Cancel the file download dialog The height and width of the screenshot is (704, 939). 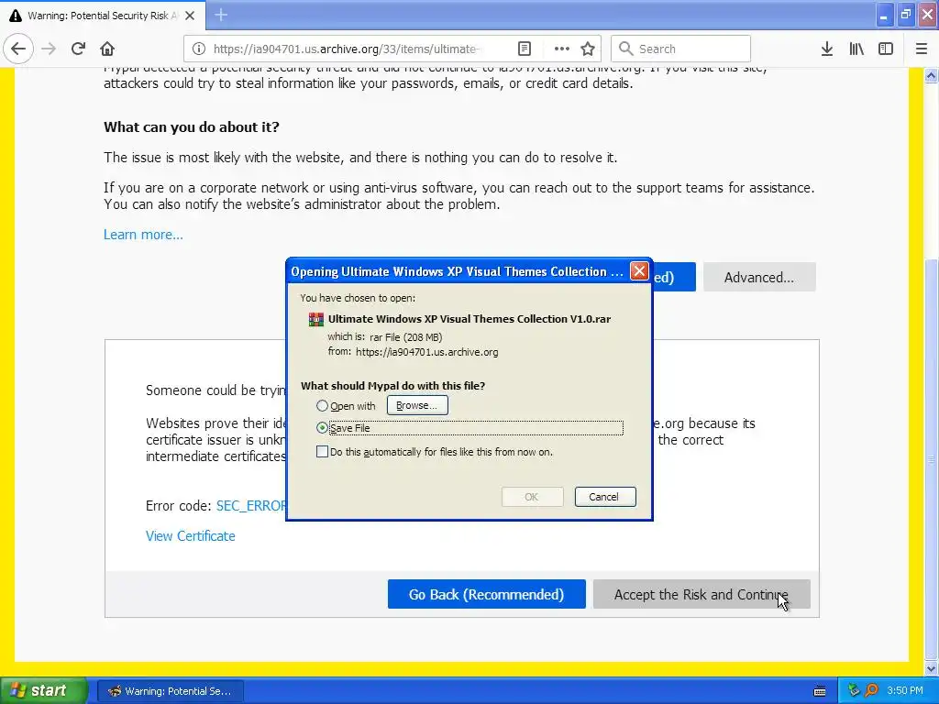point(605,497)
